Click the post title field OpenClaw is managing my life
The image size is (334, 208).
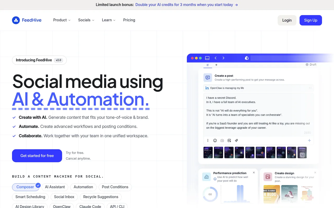(259, 88)
